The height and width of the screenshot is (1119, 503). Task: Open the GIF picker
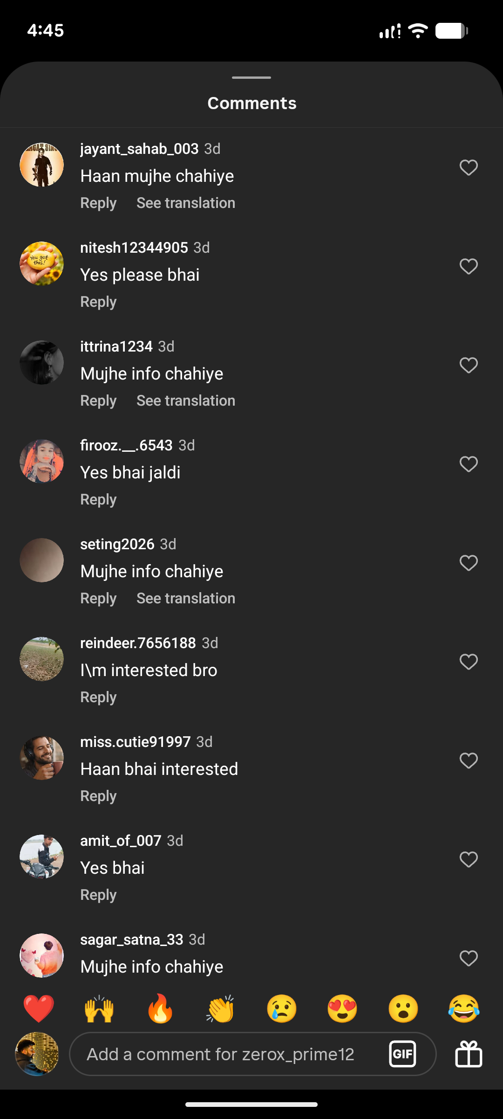(402, 1054)
